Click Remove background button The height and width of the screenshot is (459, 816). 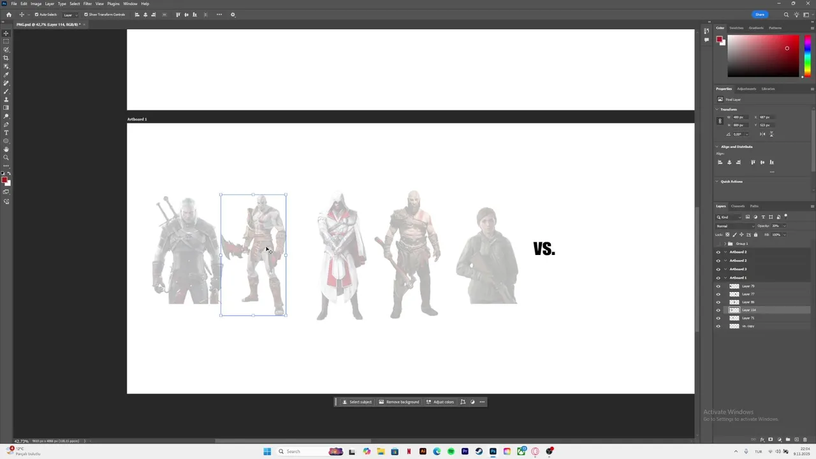click(399, 402)
